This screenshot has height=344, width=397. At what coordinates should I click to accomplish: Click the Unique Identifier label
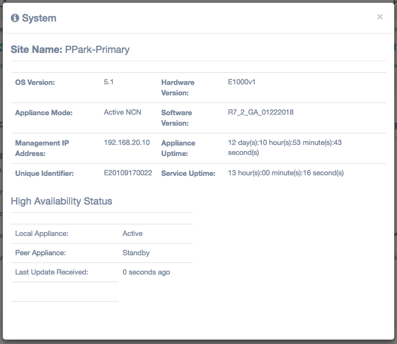tap(44, 174)
